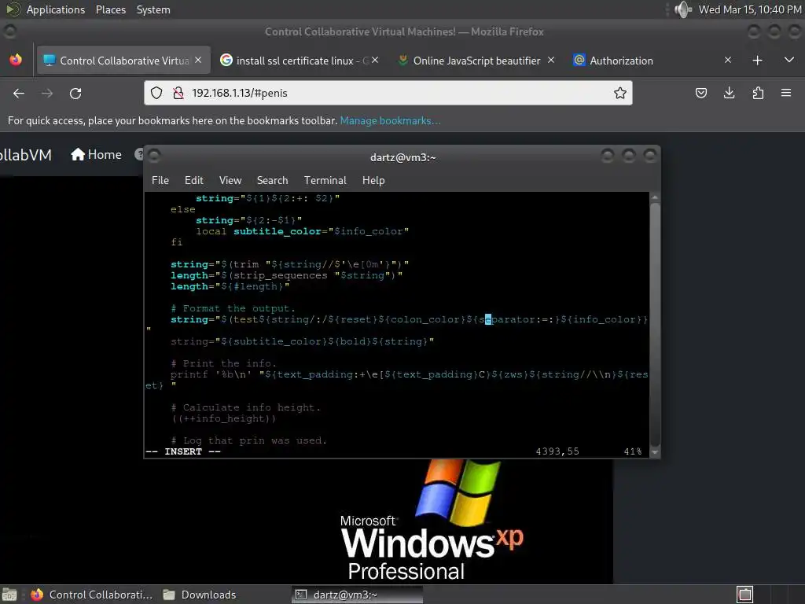Click the terminal scrollbar down arrow

tap(655, 452)
